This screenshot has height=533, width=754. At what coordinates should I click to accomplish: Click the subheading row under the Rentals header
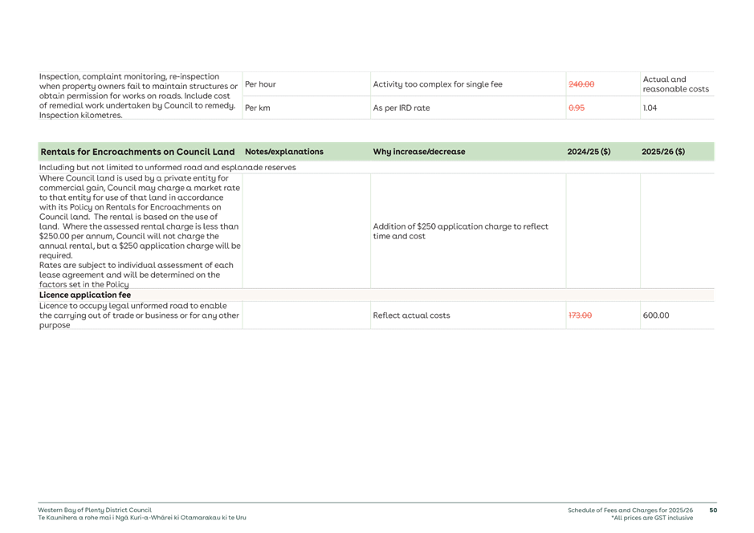(168, 167)
